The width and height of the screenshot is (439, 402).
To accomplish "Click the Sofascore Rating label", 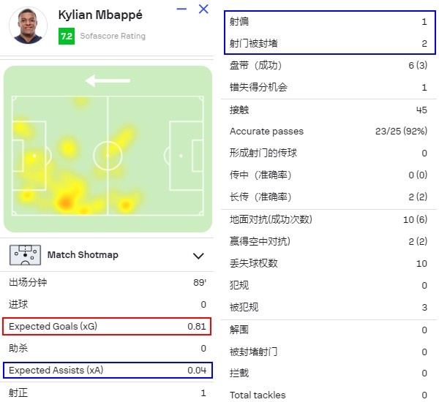I will (x=113, y=36).
